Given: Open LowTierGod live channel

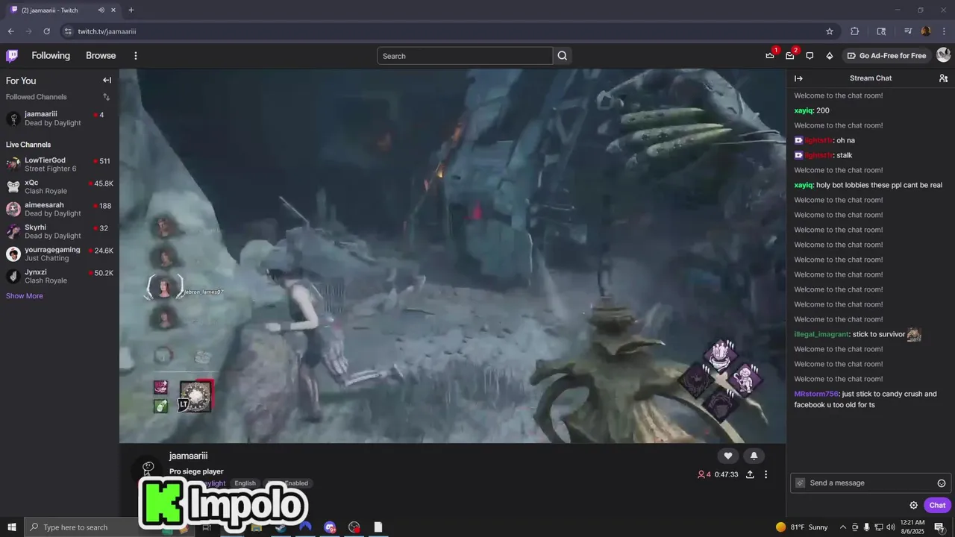Looking at the screenshot, I should pos(60,165).
